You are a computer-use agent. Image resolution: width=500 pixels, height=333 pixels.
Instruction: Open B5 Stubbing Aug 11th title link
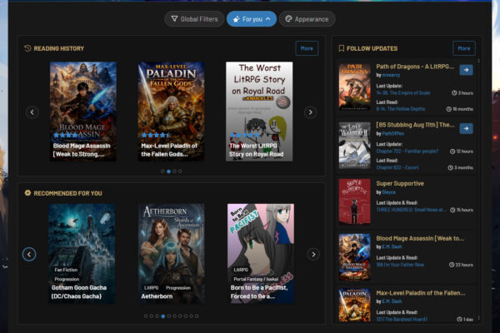pyautogui.click(x=415, y=125)
